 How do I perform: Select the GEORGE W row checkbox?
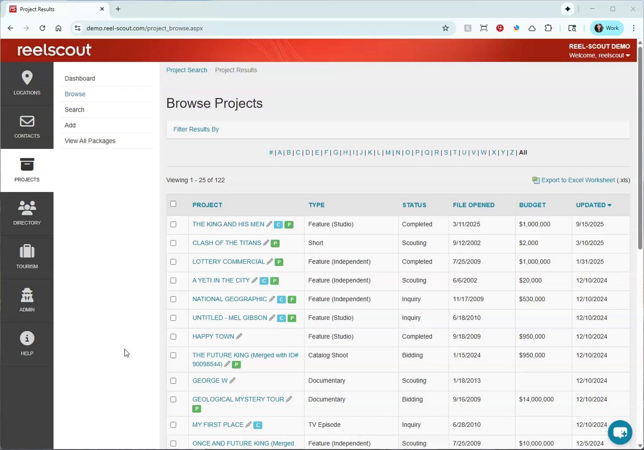click(x=173, y=381)
